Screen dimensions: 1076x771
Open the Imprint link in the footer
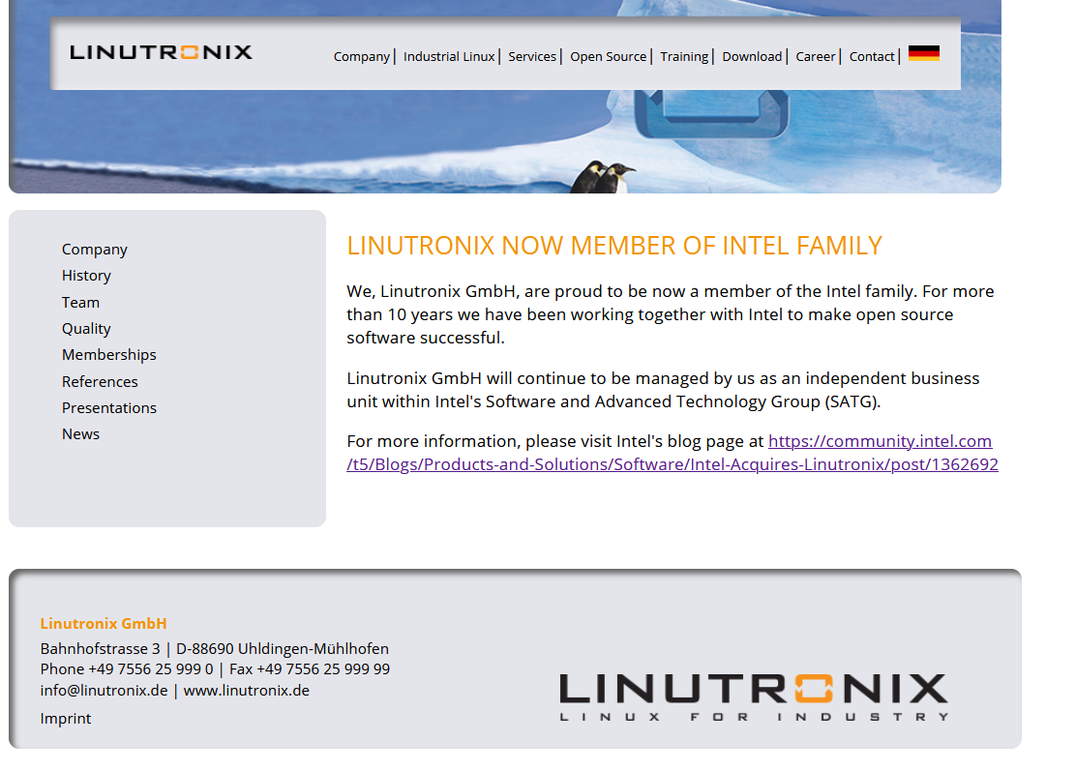click(x=66, y=718)
